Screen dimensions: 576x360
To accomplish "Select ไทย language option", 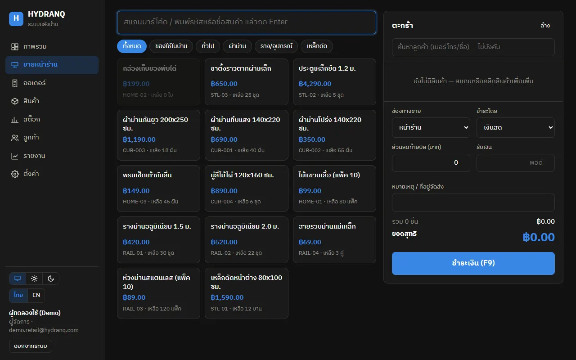I will coord(18,295).
